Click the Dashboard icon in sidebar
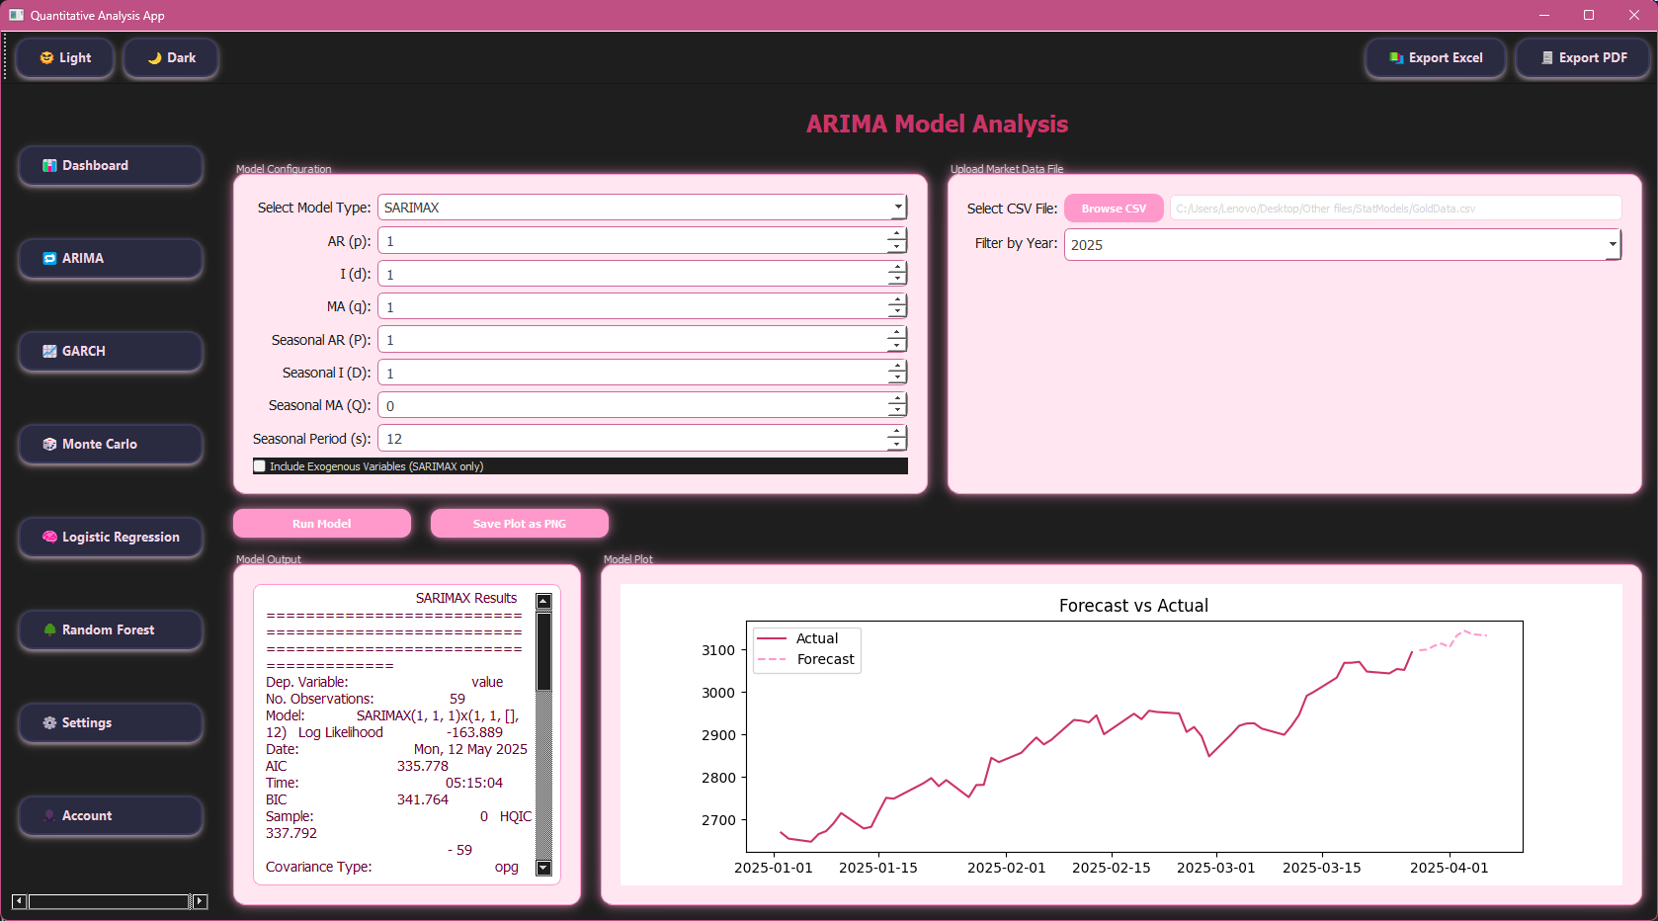 pyautogui.click(x=49, y=166)
